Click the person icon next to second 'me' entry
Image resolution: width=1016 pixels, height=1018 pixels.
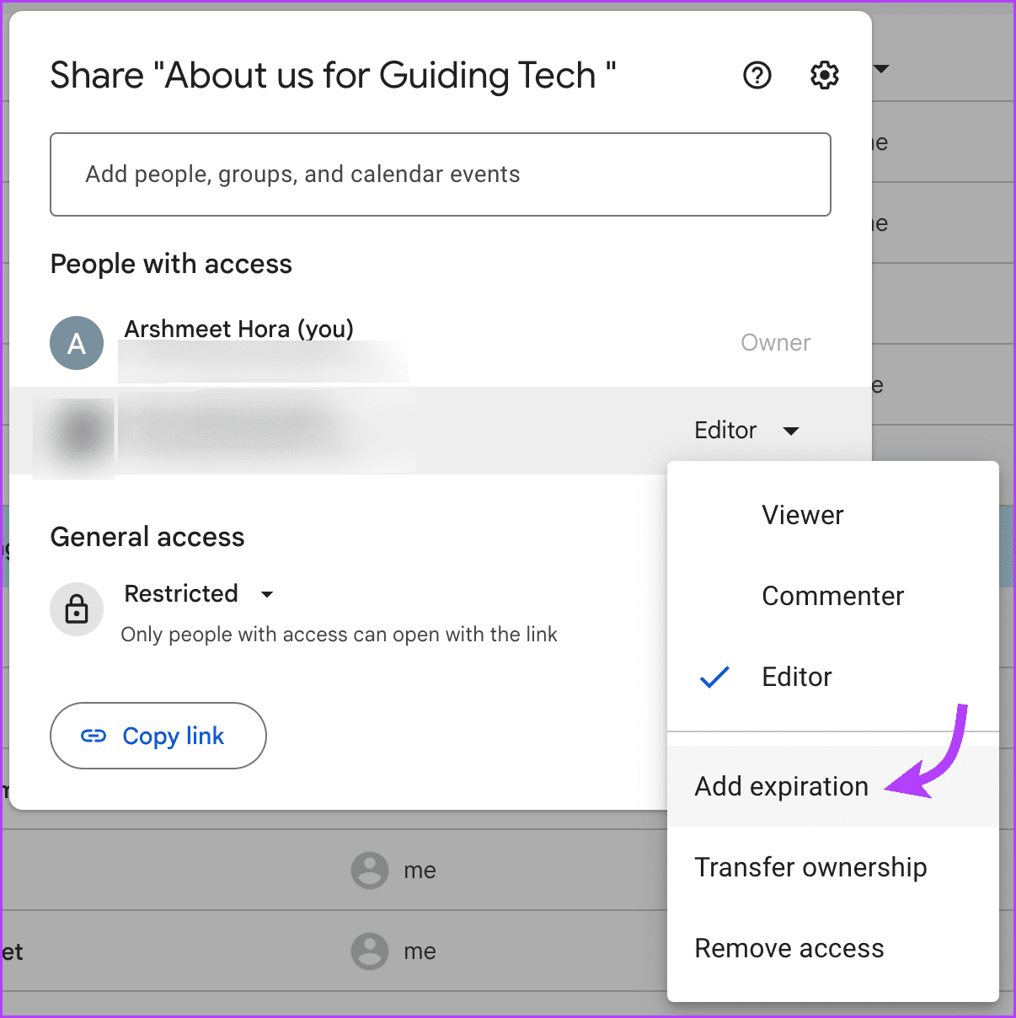pos(369,951)
